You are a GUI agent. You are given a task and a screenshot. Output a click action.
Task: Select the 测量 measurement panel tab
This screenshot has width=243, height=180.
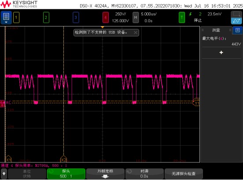pos(216,30)
